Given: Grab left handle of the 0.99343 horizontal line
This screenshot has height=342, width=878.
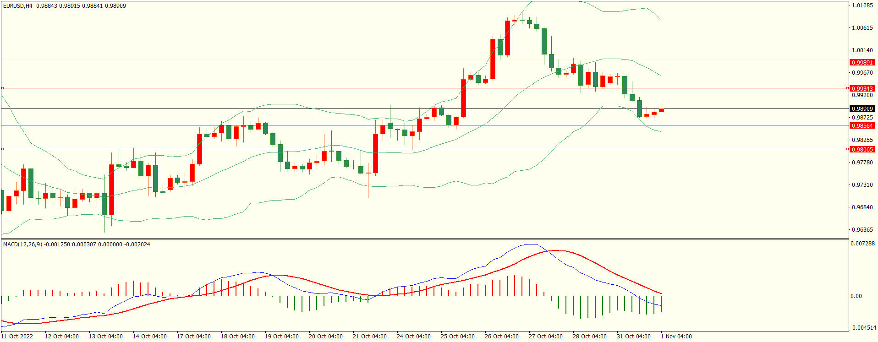Looking at the screenshot, I should pyautogui.click(x=2, y=88).
